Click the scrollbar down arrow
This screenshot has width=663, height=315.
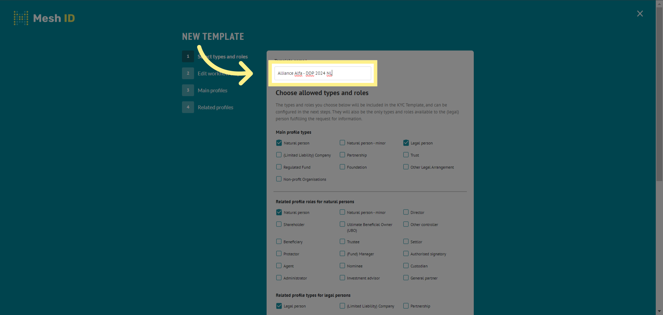(x=659, y=311)
